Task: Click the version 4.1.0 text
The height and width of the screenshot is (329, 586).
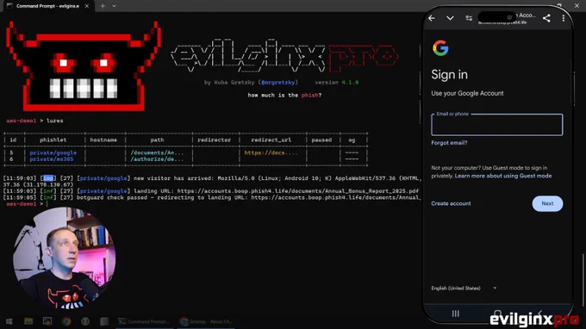Action: [x=336, y=83]
